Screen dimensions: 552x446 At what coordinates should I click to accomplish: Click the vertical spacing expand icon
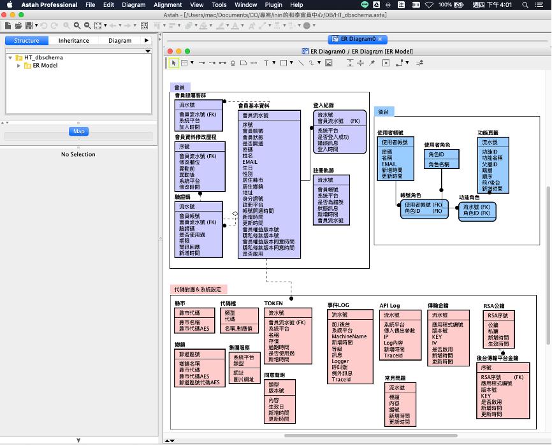coord(349,63)
